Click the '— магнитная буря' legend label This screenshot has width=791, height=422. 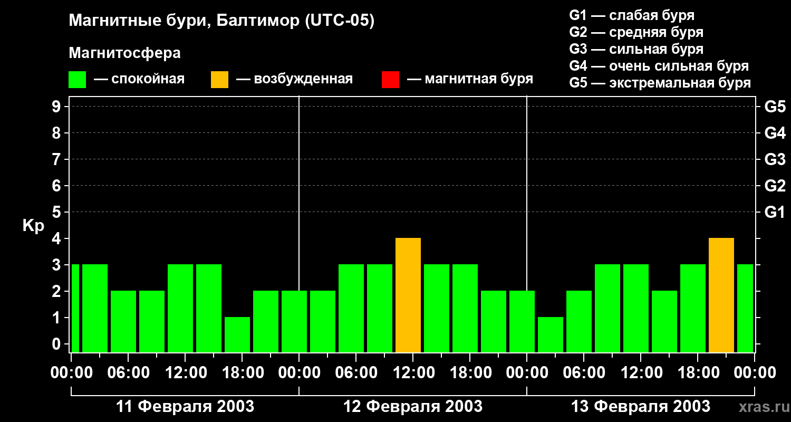click(470, 79)
